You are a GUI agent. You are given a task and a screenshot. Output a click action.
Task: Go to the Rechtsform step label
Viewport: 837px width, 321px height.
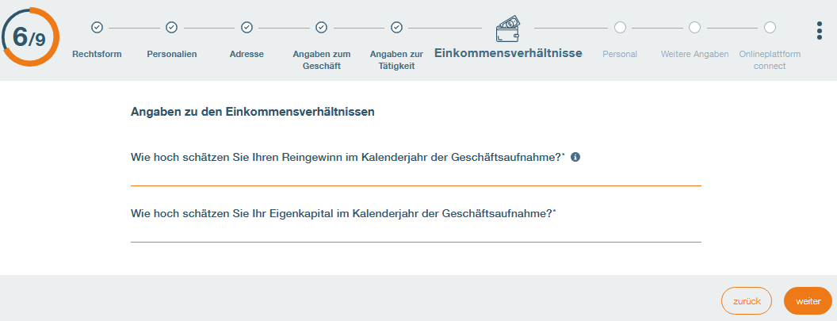click(x=97, y=55)
